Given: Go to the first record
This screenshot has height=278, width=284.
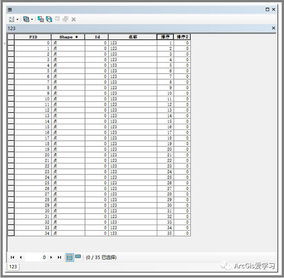Looking at the screenshot, I should pos(12,257).
